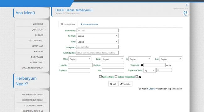
Task: Click into the Lokalite field
Action: 80,65
